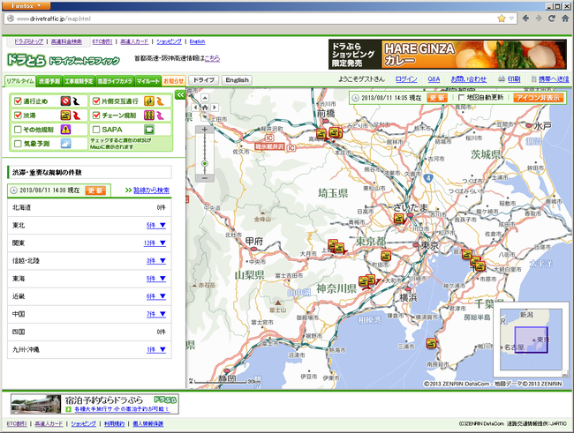This screenshot has height=433, width=574.
Task: Bookmark page with the star icon
Action: (x=502, y=19)
